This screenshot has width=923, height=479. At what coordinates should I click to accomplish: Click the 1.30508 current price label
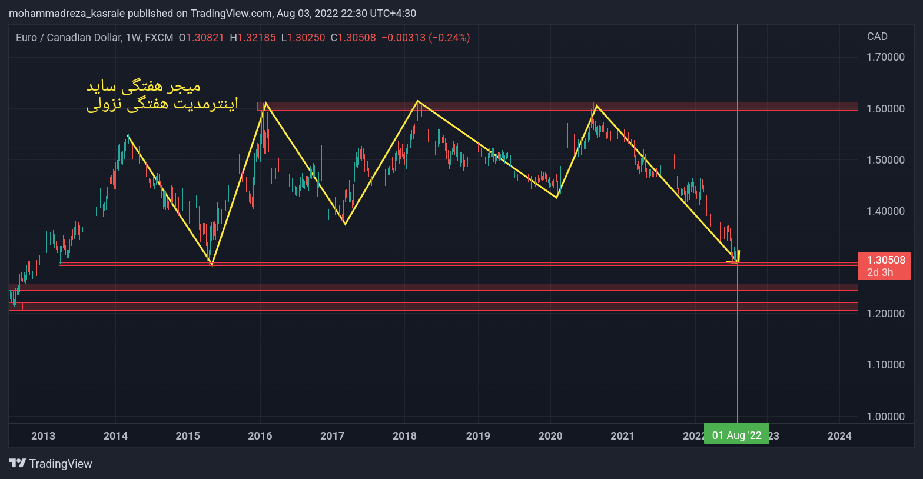[886, 260]
